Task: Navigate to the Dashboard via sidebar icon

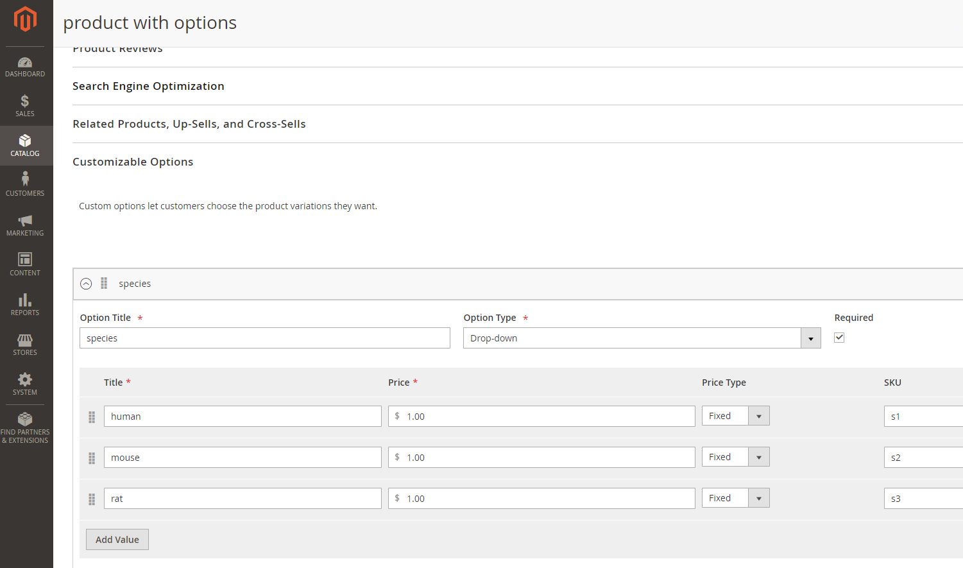Action: [25, 66]
